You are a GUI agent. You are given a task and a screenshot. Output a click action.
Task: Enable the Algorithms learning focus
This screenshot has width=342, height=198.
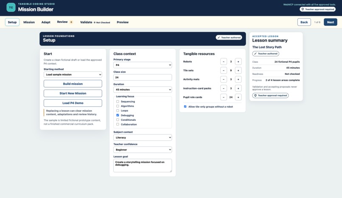click(118, 106)
